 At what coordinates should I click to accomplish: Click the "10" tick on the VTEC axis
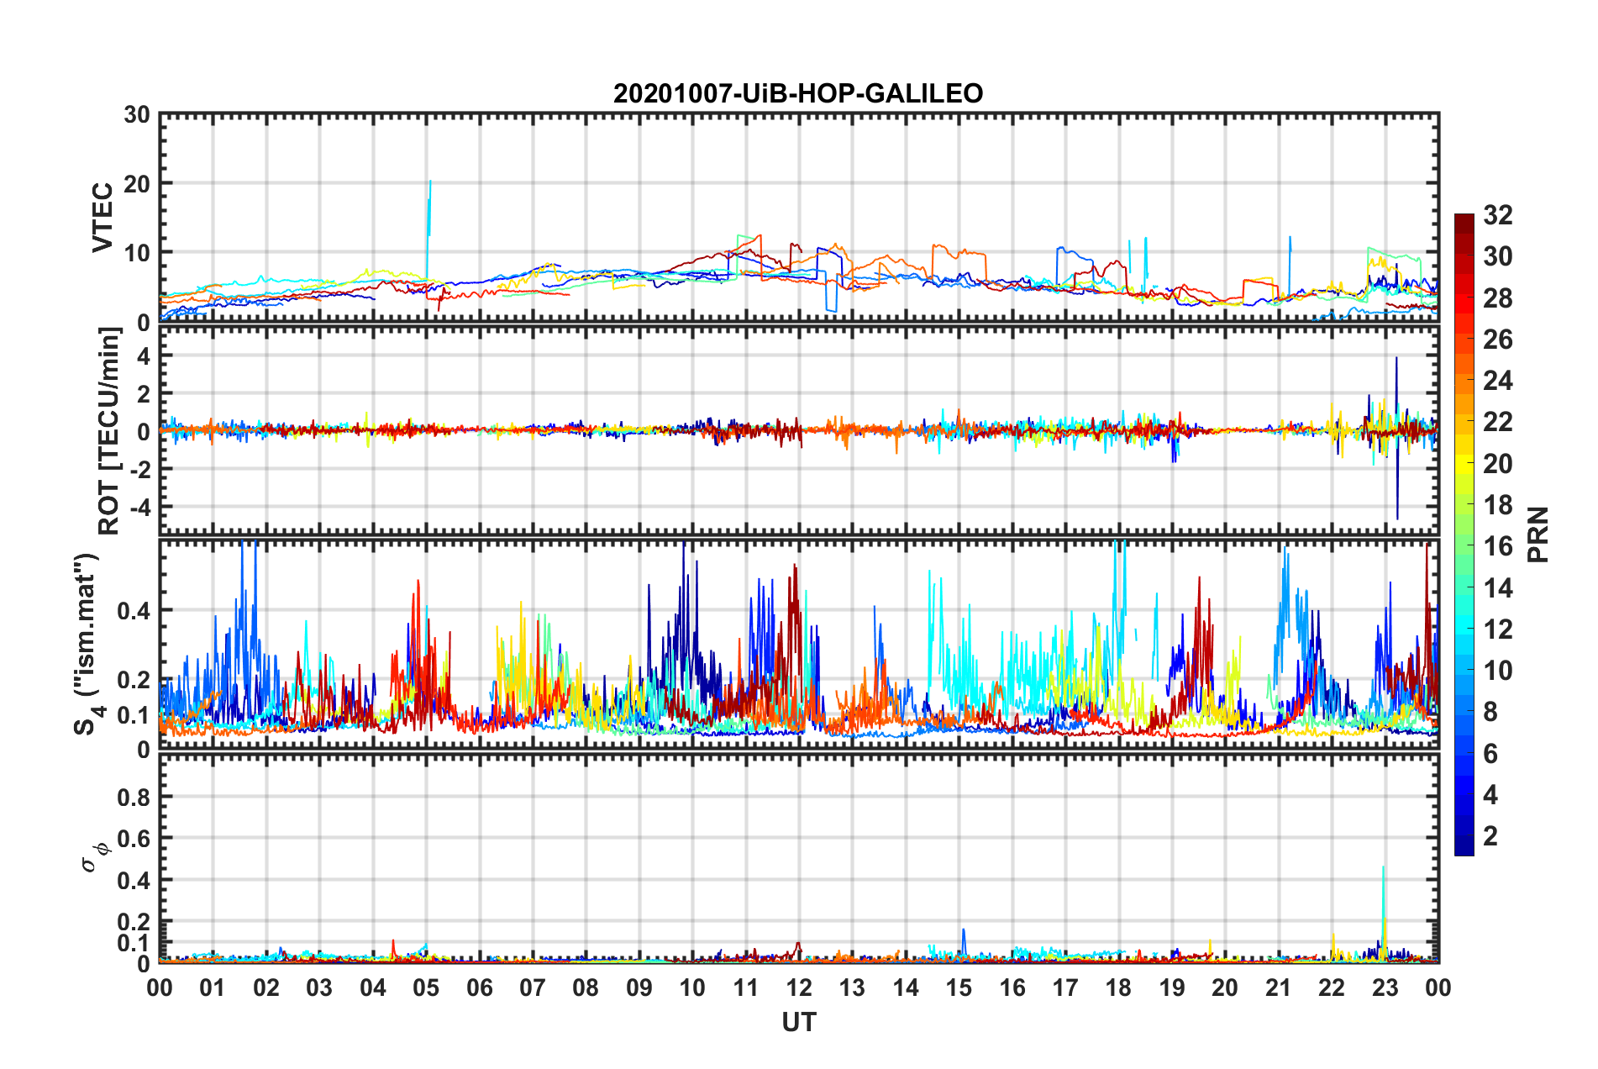137,252
